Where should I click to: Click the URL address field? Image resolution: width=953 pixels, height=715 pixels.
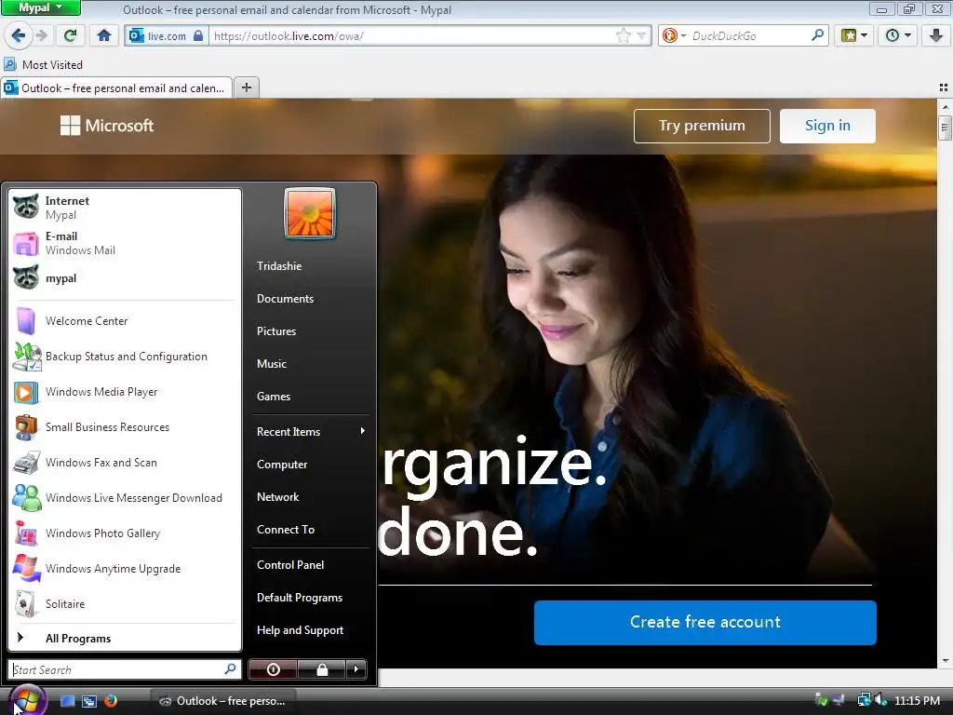412,36
